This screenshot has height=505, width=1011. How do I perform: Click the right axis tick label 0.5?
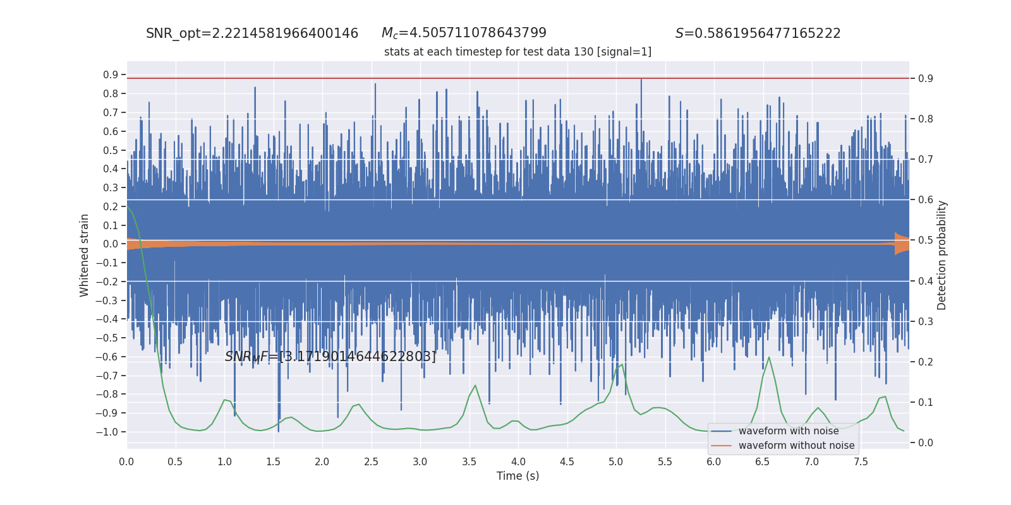click(926, 241)
